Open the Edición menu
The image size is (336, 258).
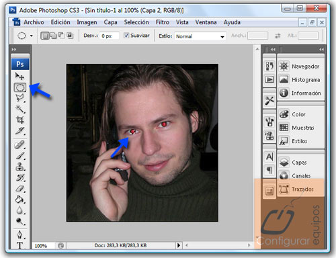(60, 22)
